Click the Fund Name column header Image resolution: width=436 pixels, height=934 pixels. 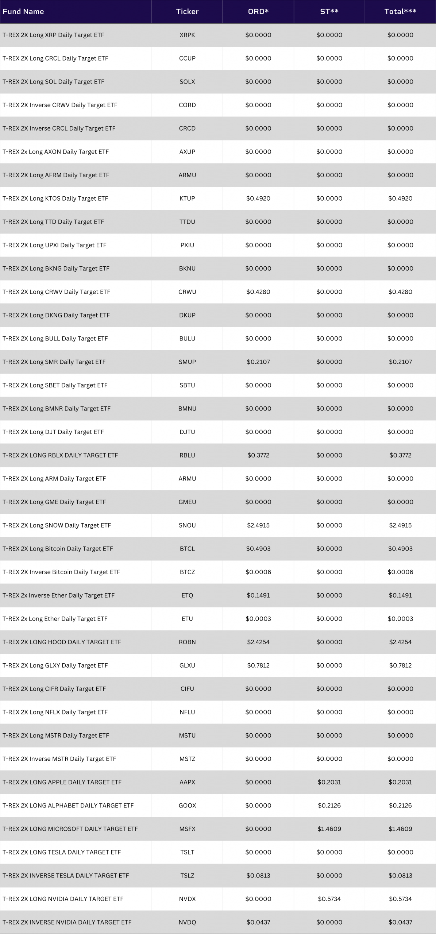[23, 12]
